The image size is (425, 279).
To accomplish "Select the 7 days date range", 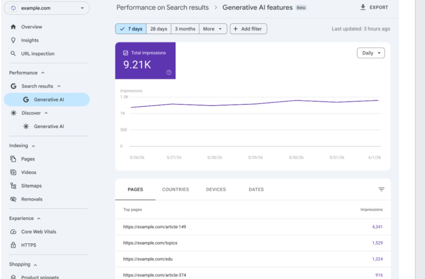I will (131, 29).
